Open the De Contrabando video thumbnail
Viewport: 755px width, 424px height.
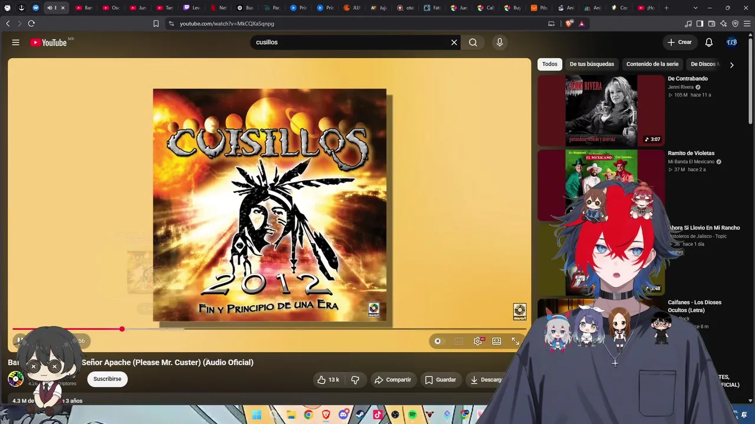pos(601,110)
